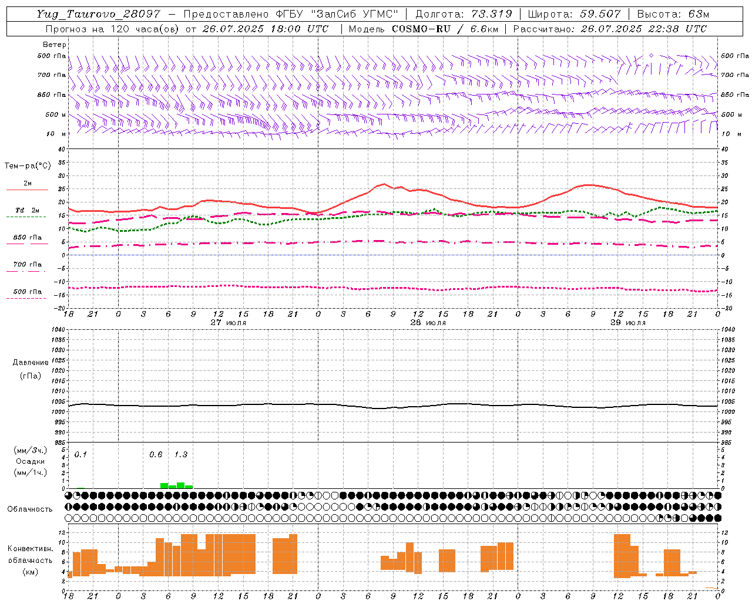
Task: Select the model name COSMO-RU / 6.6км
Action: click(x=445, y=29)
